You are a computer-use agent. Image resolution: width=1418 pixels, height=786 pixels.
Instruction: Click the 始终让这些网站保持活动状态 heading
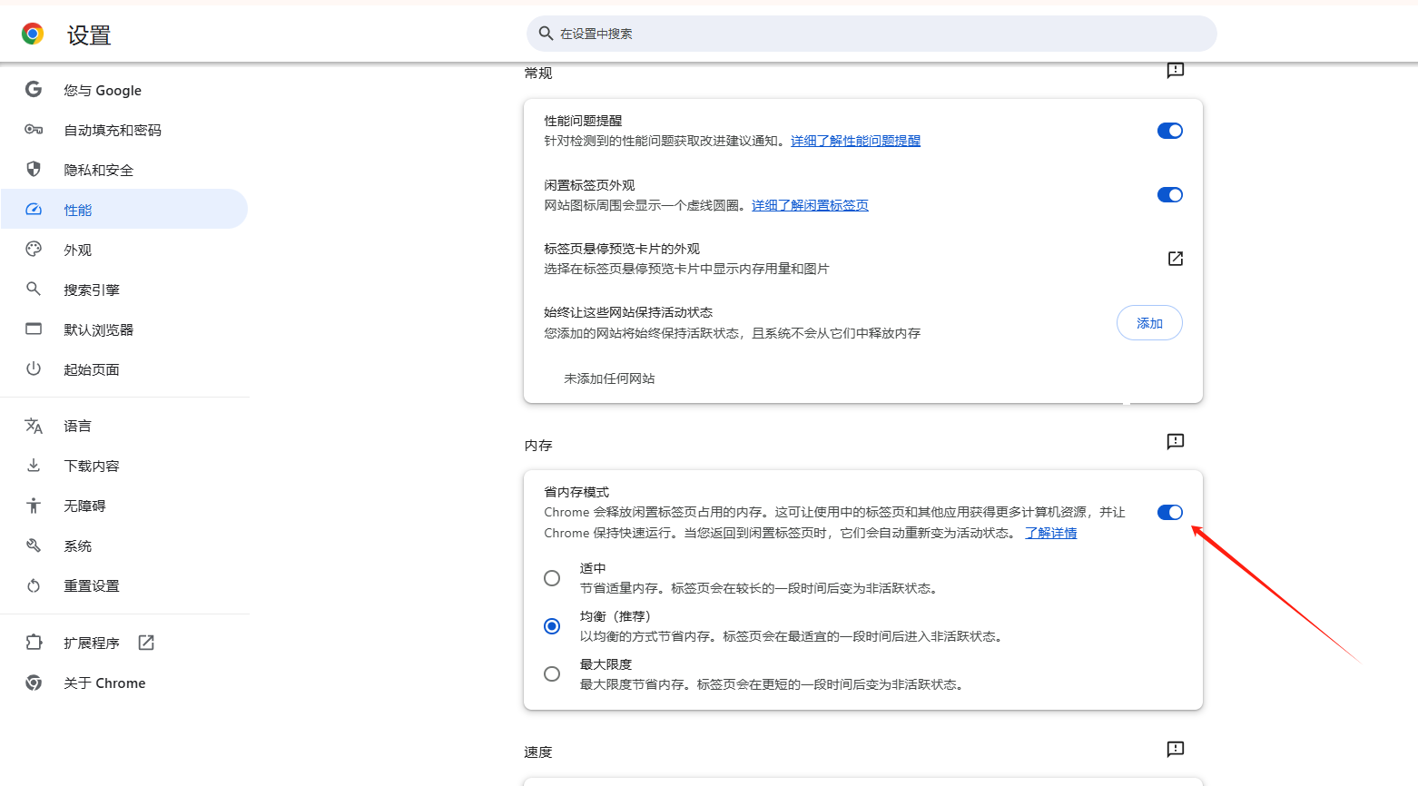point(628,312)
